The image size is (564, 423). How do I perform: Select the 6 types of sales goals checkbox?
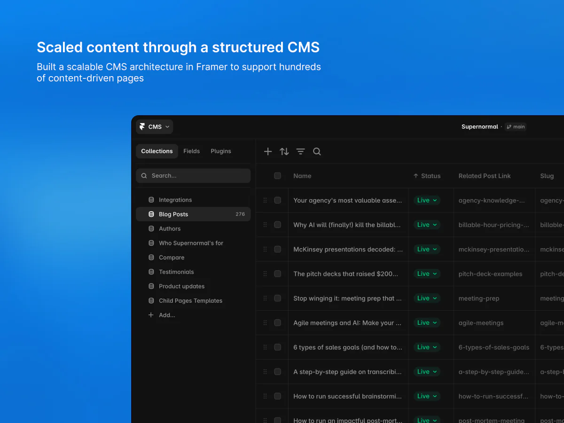click(x=278, y=347)
